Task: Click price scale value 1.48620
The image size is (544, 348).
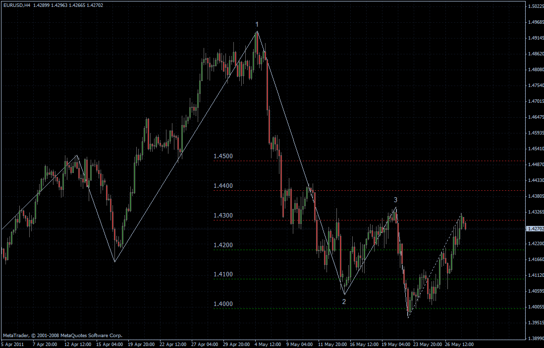Action: point(536,54)
